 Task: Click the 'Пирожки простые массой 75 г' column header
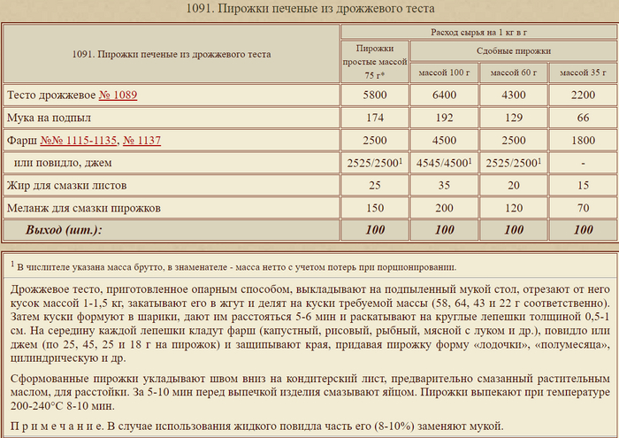[x=375, y=62]
